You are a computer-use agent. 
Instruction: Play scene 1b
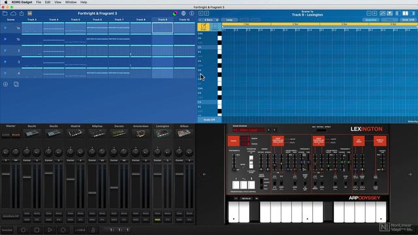coord(5,39)
